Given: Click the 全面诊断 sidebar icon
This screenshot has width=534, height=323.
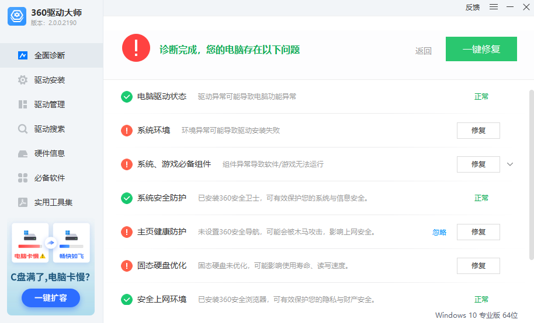Looking at the screenshot, I should 23,55.
